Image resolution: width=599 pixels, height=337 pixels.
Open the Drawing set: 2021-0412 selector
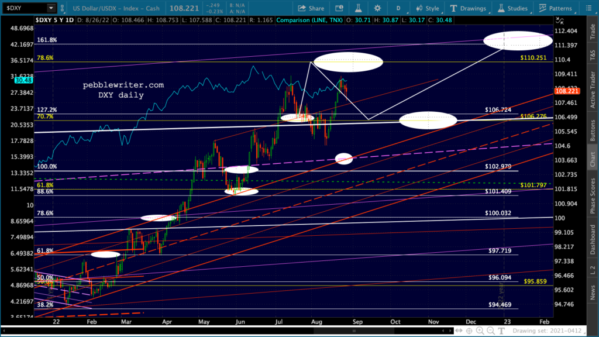click(x=547, y=331)
